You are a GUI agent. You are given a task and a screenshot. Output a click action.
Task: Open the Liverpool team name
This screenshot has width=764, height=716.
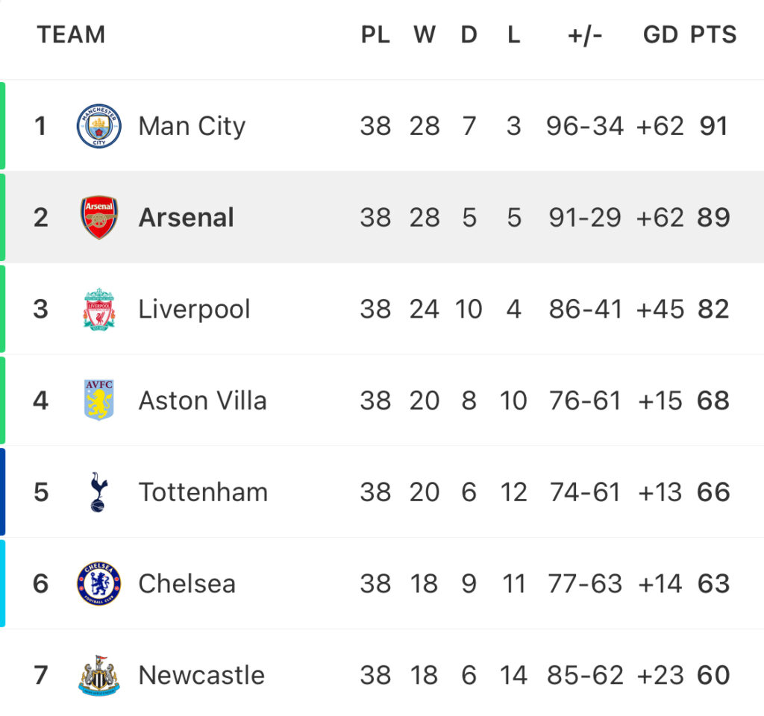click(x=195, y=310)
